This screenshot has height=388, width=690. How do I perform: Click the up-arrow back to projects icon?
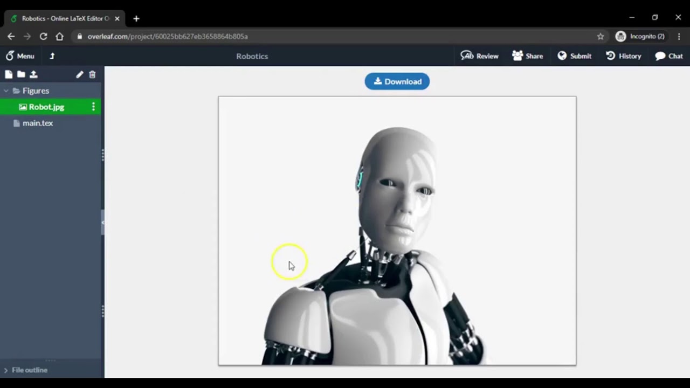[52, 56]
